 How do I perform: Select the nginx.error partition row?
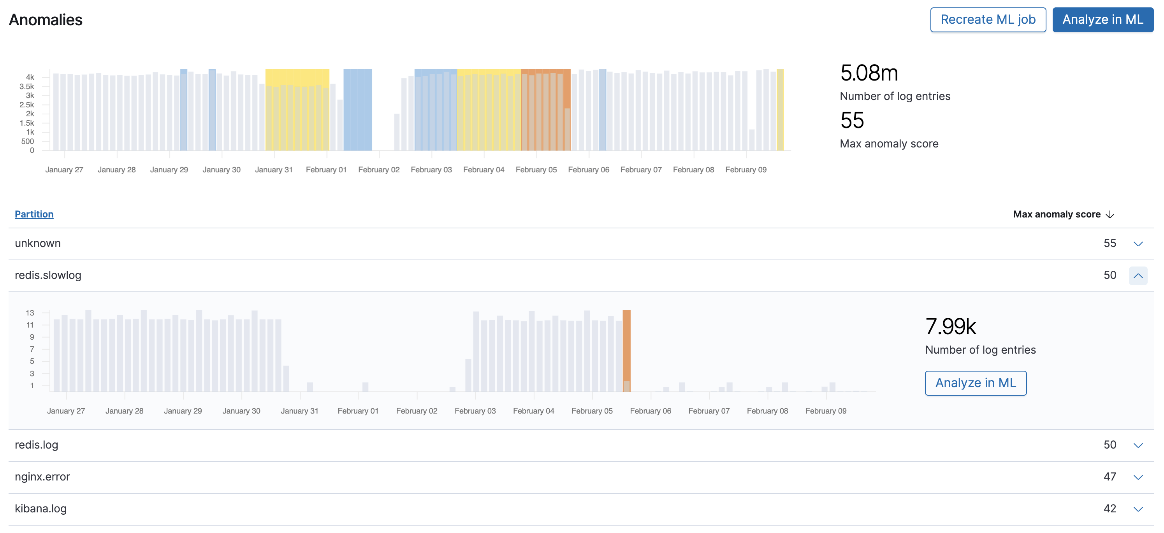pyautogui.click(x=42, y=477)
